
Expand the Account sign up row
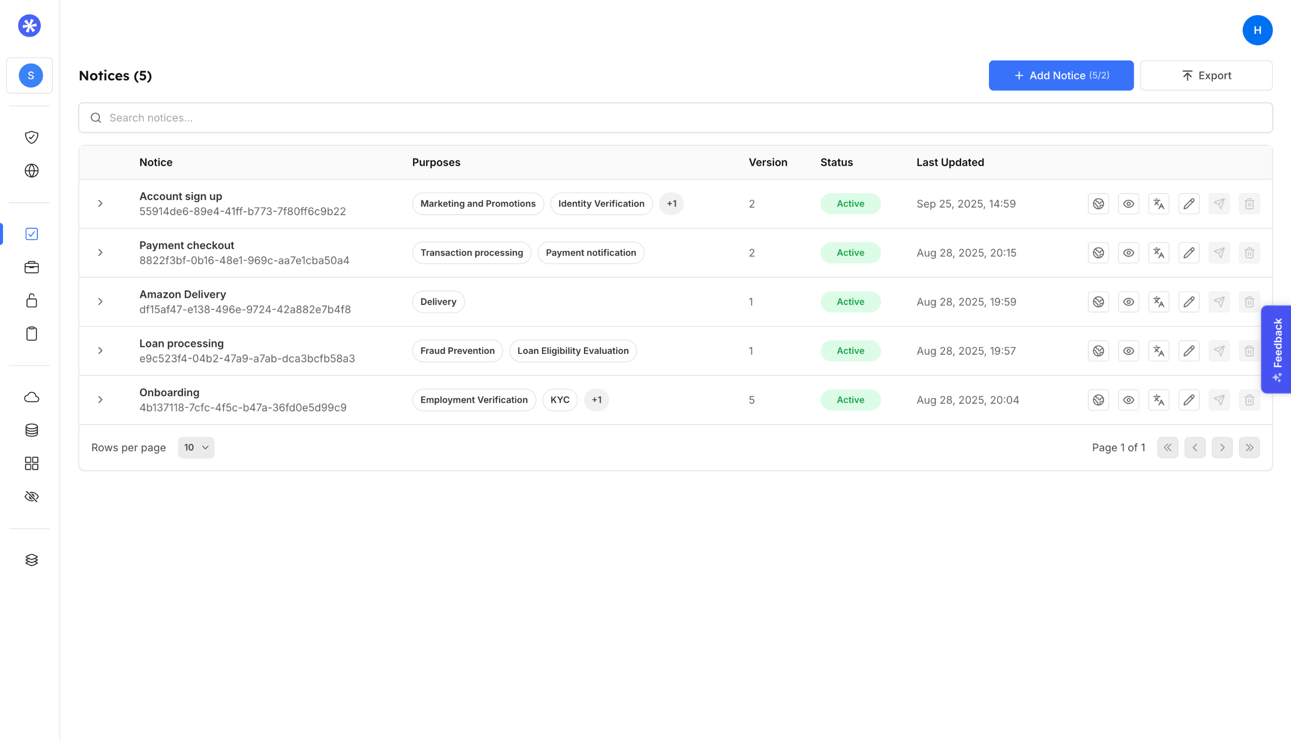tap(100, 204)
